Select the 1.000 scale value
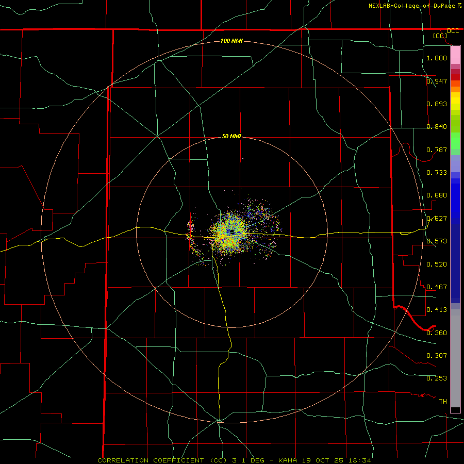This screenshot has width=464, height=464. (x=437, y=58)
